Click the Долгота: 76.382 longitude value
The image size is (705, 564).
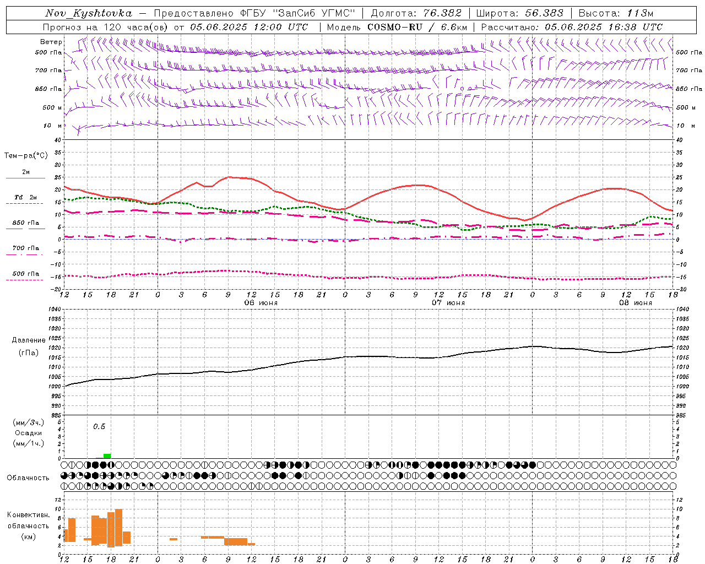click(416, 13)
